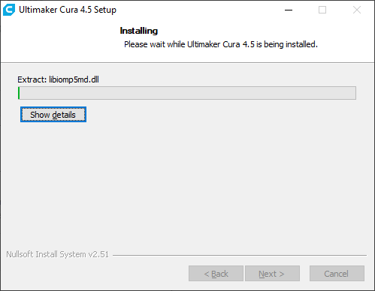Click the green filled segment of progress bar
Image resolution: width=375 pixels, height=291 pixels.
click(19, 93)
